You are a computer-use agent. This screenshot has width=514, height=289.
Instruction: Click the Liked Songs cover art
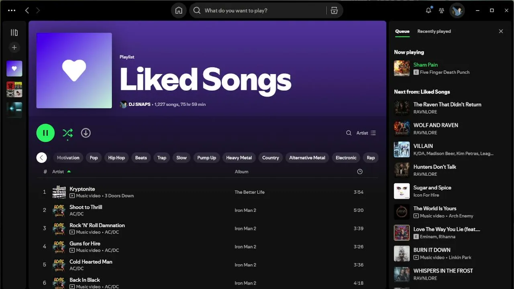[74, 71]
